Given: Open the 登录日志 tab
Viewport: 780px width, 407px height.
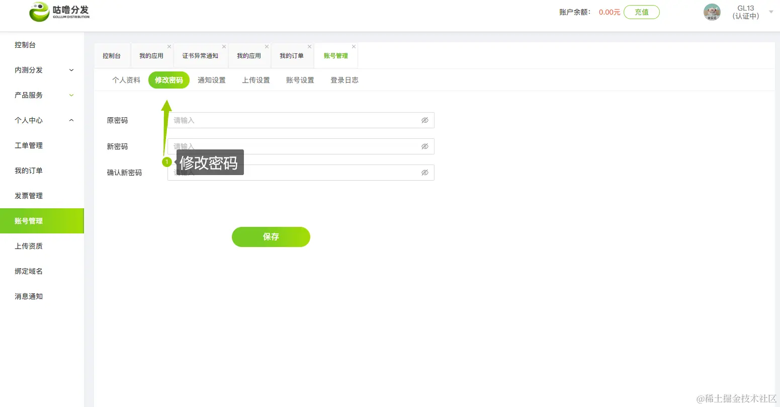Looking at the screenshot, I should (344, 79).
